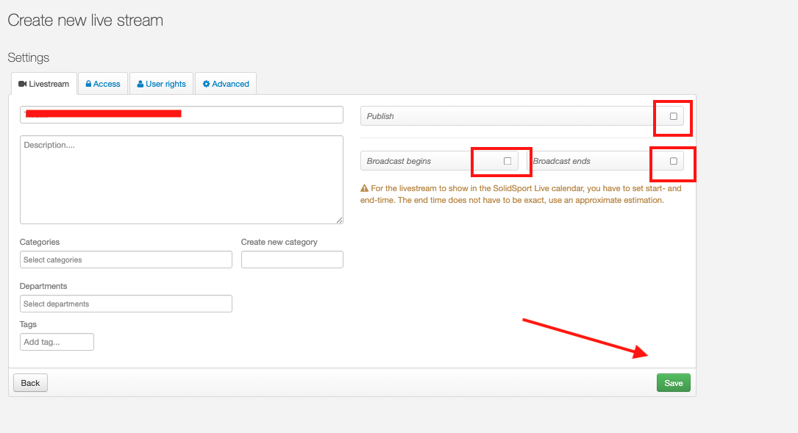Click the orange warning triangle icon
Viewport: 798px width, 433px height.
[364, 188]
